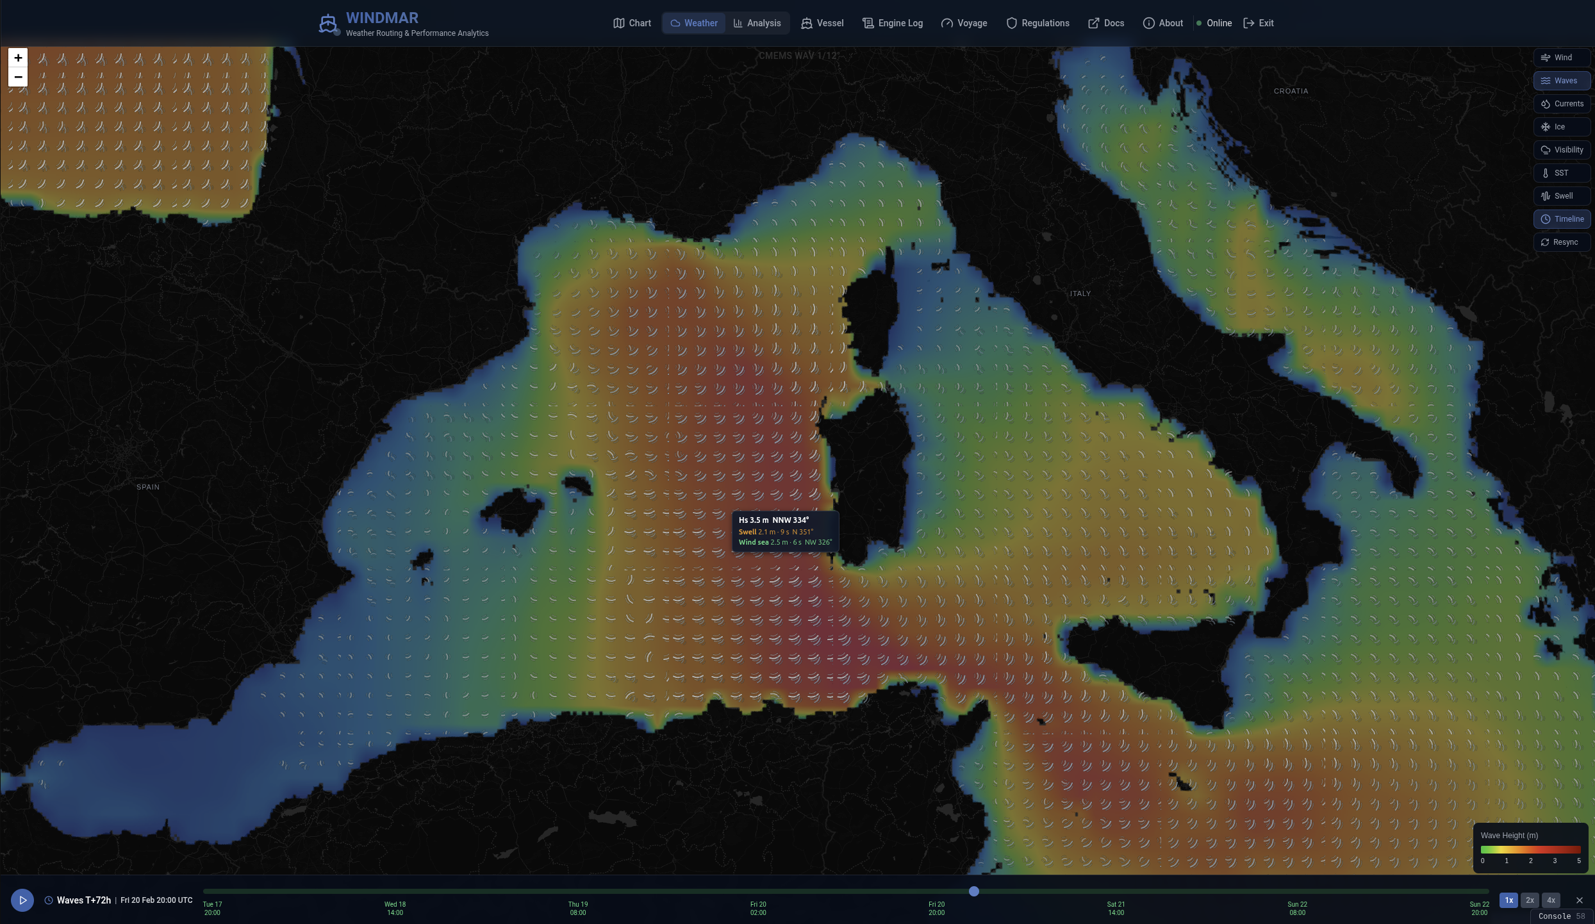Close the timeline panel
Image resolution: width=1595 pixels, height=924 pixels.
point(1579,900)
